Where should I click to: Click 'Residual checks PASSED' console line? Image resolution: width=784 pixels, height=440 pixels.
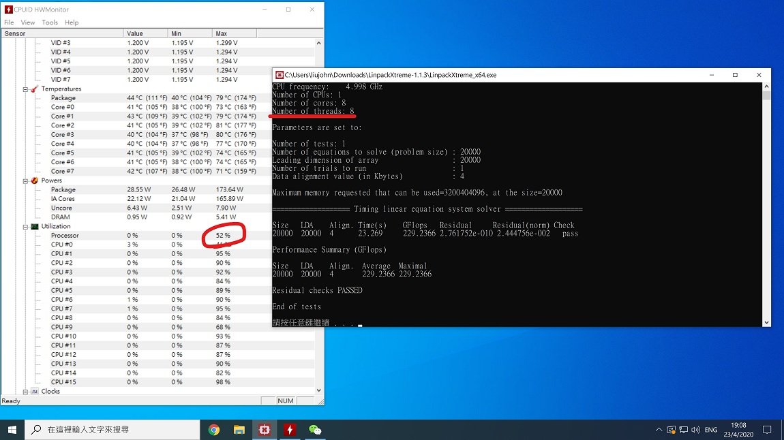(x=317, y=290)
